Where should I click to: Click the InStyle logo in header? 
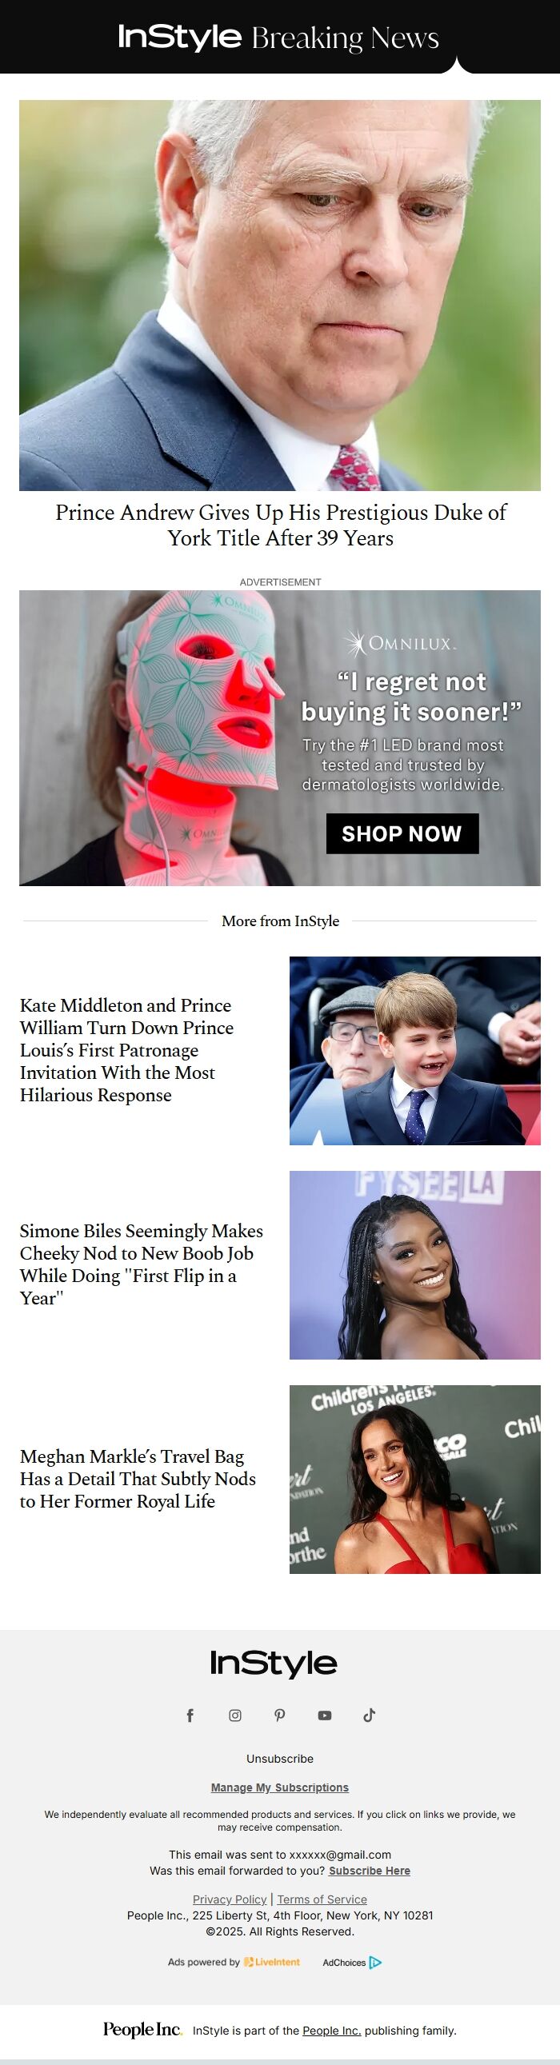[x=180, y=37]
